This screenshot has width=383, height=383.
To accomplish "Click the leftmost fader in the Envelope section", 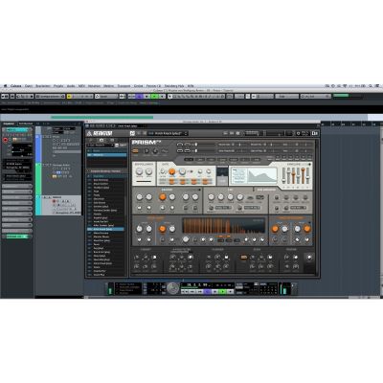I will coord(283,175).
